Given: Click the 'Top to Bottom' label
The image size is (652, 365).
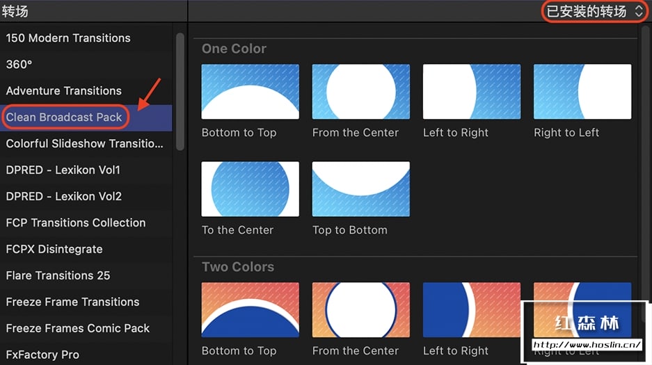Looking at the screenshot, I should [350, 230].
